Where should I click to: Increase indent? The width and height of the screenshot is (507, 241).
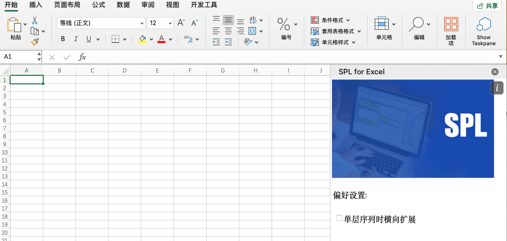(x=228, y=42)
